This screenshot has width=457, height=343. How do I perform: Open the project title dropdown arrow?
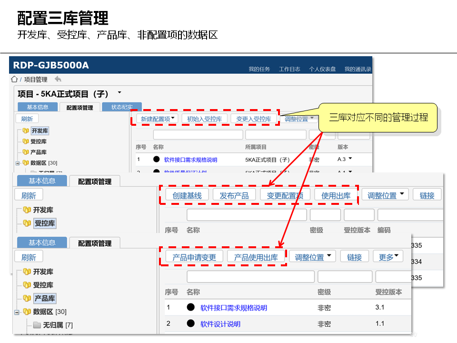point(119,93)
